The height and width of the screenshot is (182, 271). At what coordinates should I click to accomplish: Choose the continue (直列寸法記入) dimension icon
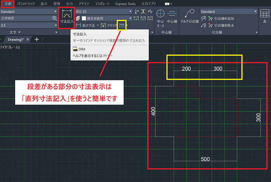click(x=122, y=25)
